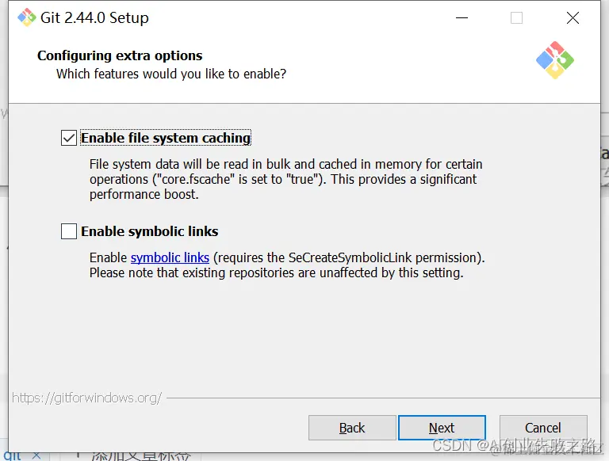Tick the Enable symbolic links checkbox
Viewport: 609px width, 461px height.
[x=69, y=231]
